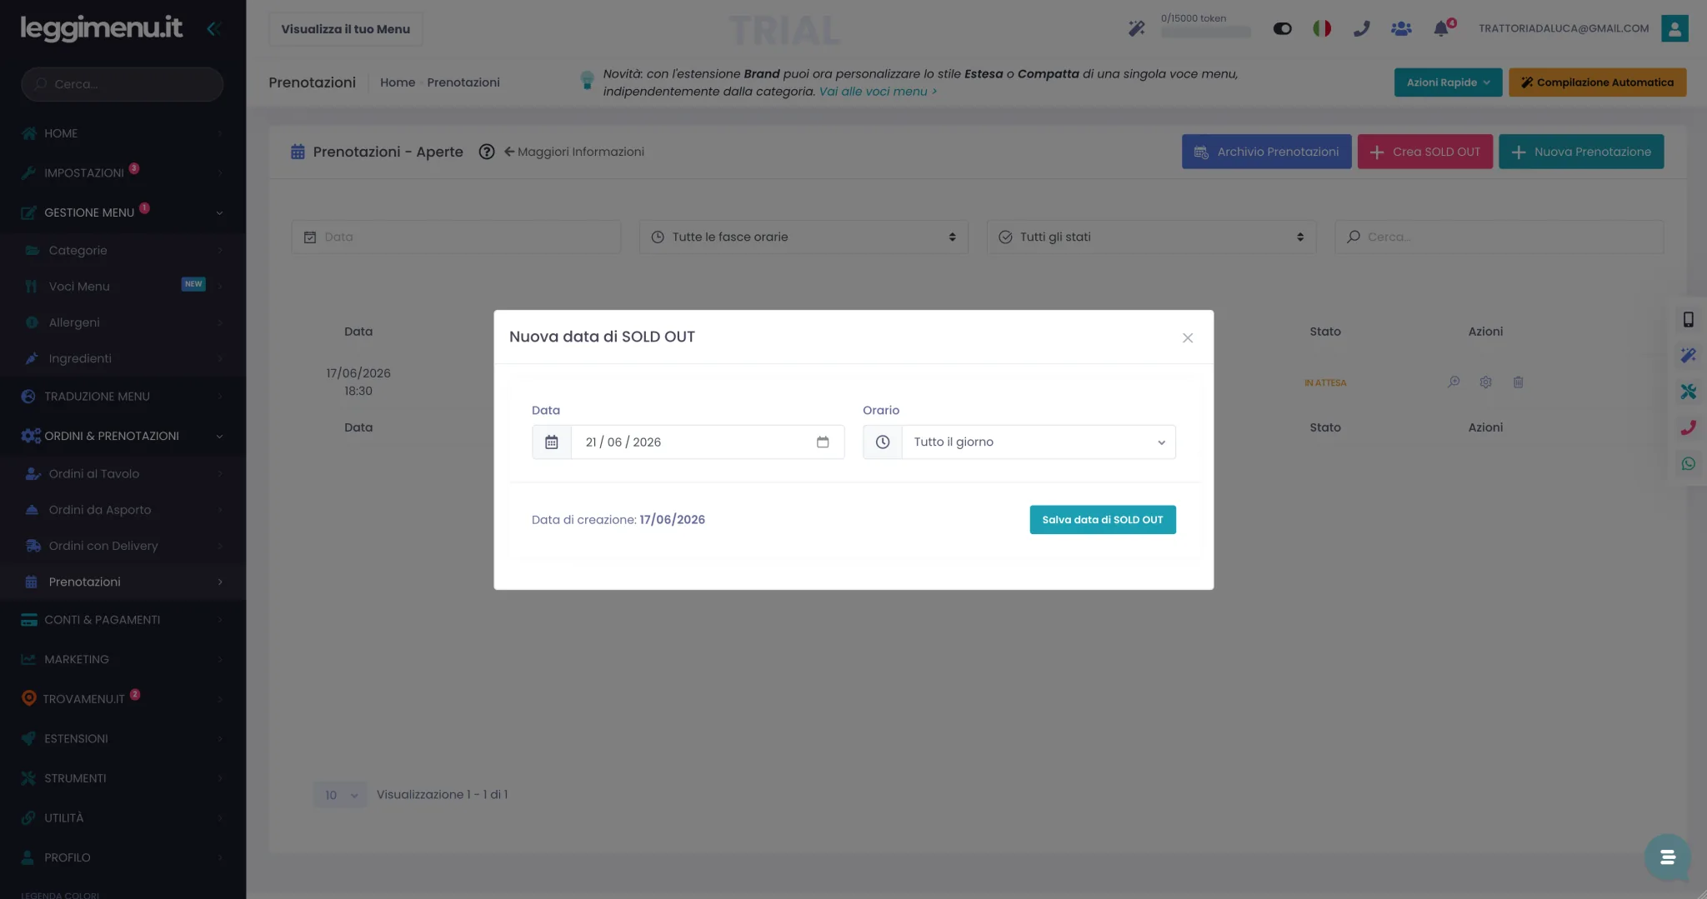The width and height of the screenshot is (1707, 899).
Task: Collapse ORDINI & PRENOTAZIONI section
Action: pyautogui.click(x=123, y=436)
